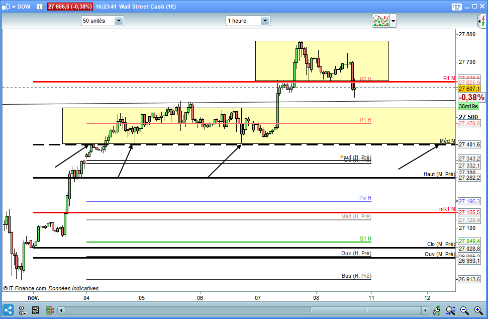This screenshot has width=488, height=319.
Task: Click the 27 155,5 price tag
Action: 469,212
